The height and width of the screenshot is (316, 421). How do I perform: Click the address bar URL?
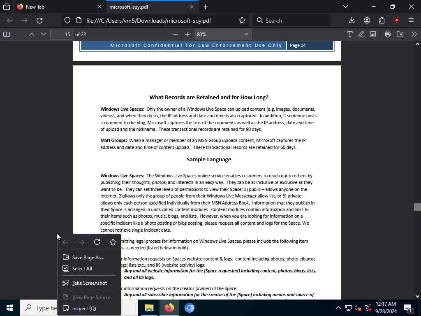pos(148,21)
